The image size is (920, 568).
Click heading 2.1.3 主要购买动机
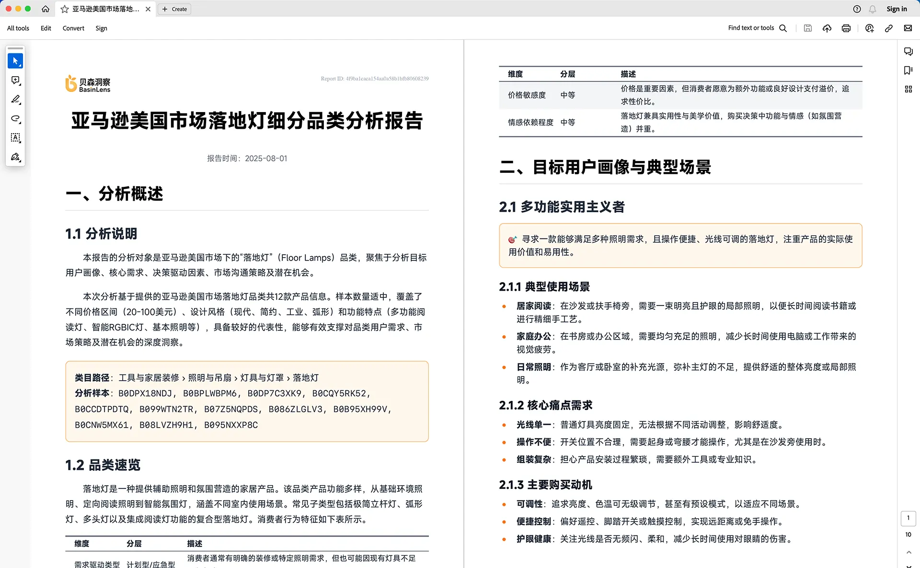pyautogui.click(x=546, y=485)
